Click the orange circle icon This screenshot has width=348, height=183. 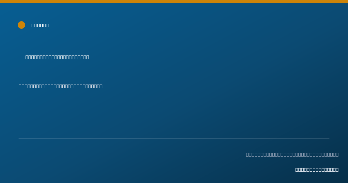tap(21, 25)
